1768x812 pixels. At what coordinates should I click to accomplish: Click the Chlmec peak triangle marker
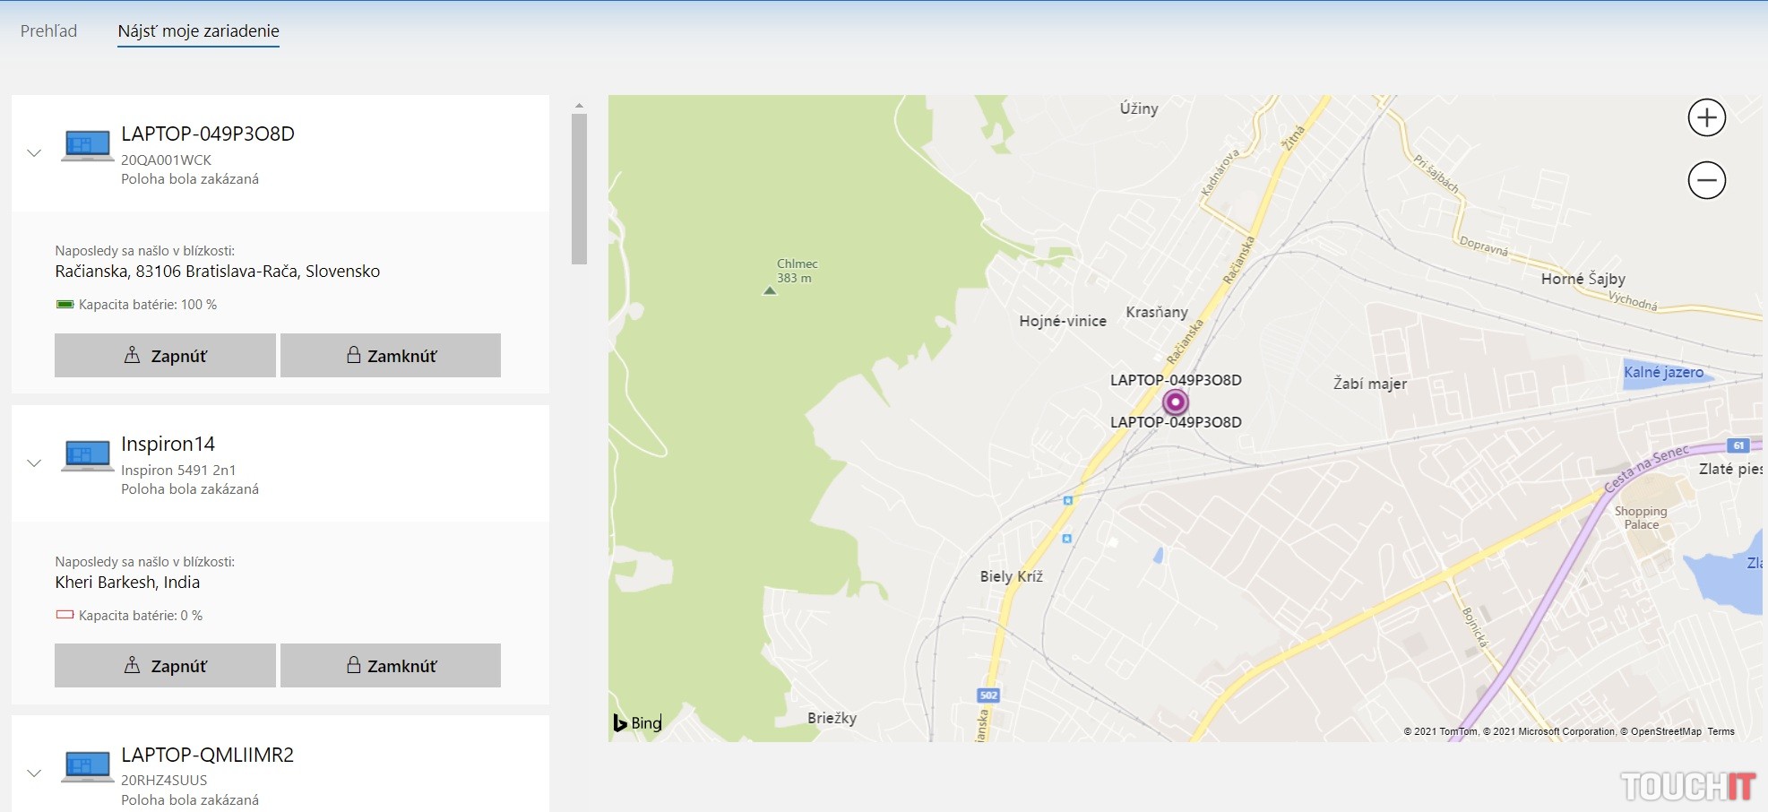pyautogui.click(x=769, y=290)
